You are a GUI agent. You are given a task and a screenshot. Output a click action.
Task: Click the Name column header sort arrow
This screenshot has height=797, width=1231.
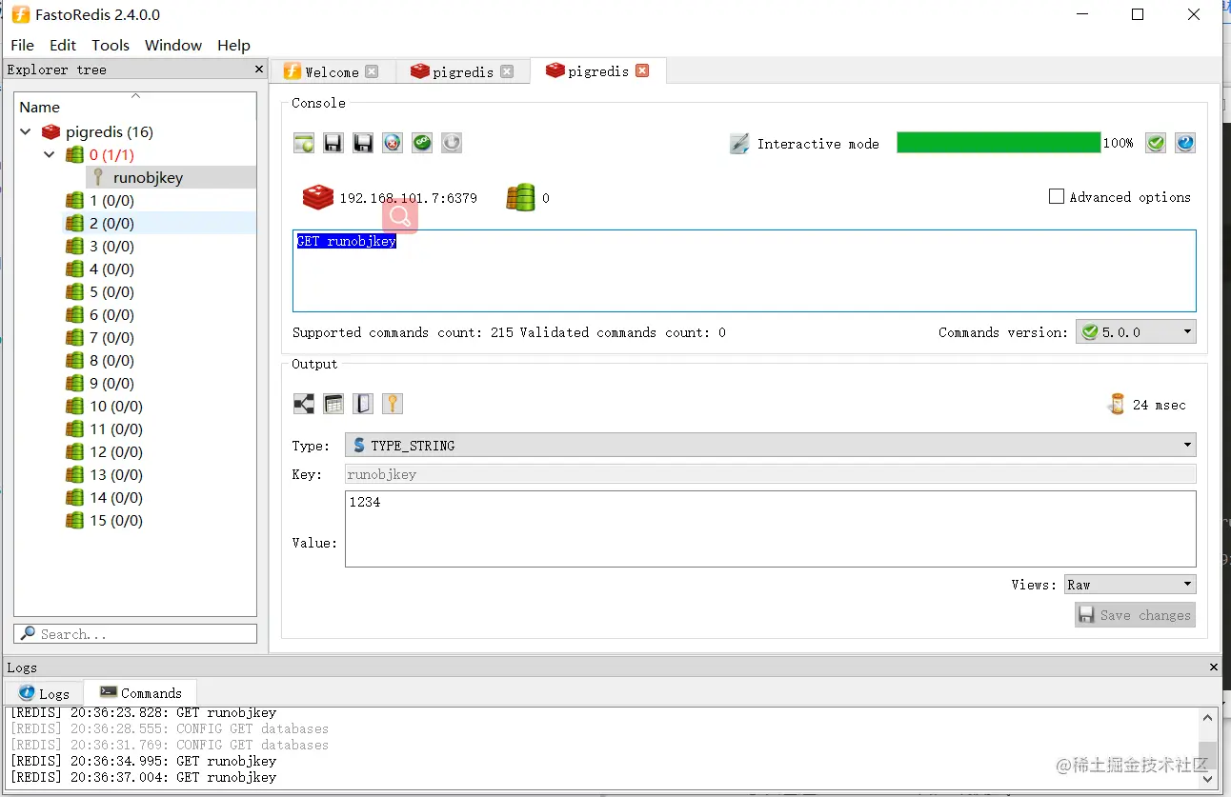pos(135,95)
